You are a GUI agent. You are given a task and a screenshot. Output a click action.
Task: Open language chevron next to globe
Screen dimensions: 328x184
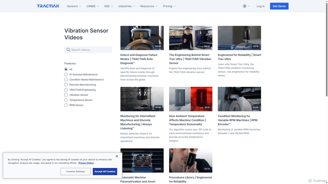tap(248, 6)
